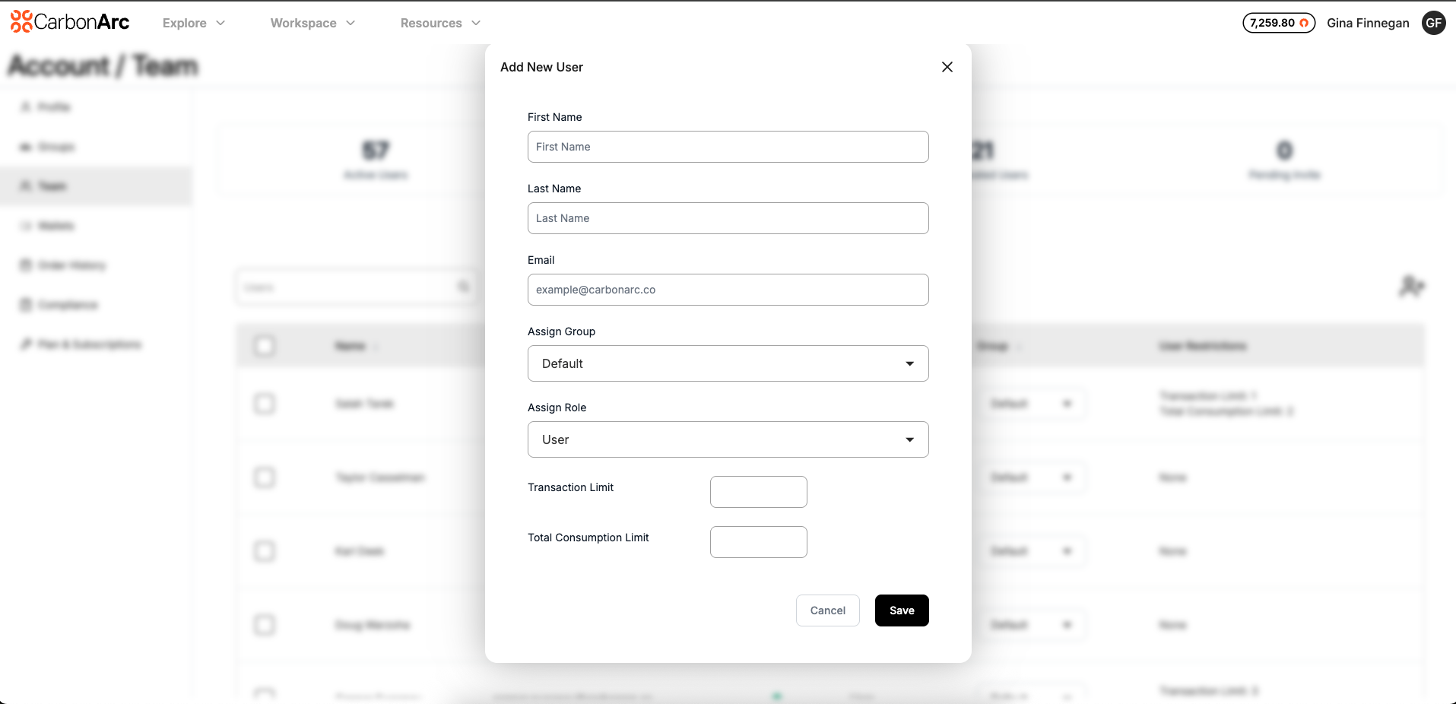
Task: Click into the Email field
Action: [728, 290]
